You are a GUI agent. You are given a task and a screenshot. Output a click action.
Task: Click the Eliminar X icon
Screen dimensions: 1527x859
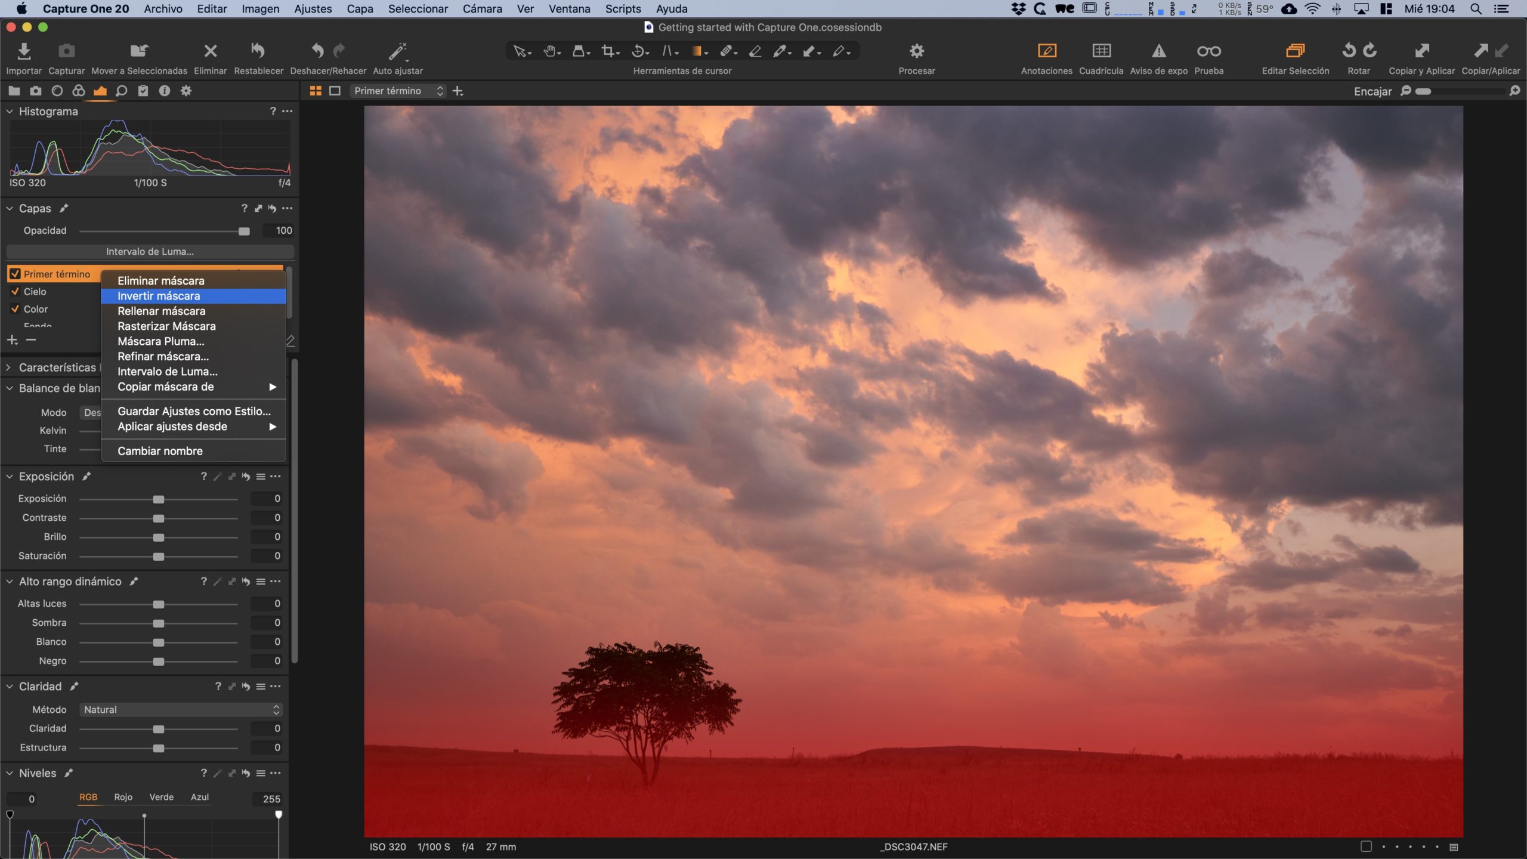(211, 51)
